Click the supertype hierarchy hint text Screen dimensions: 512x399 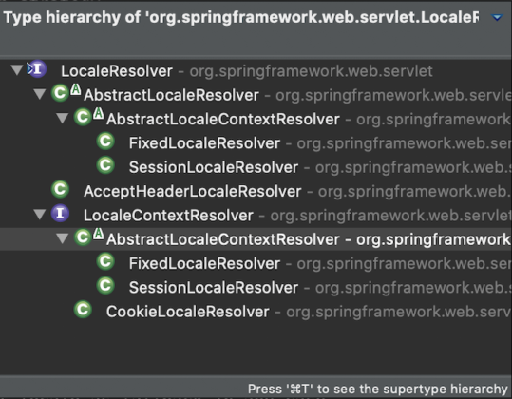[377, 389]
